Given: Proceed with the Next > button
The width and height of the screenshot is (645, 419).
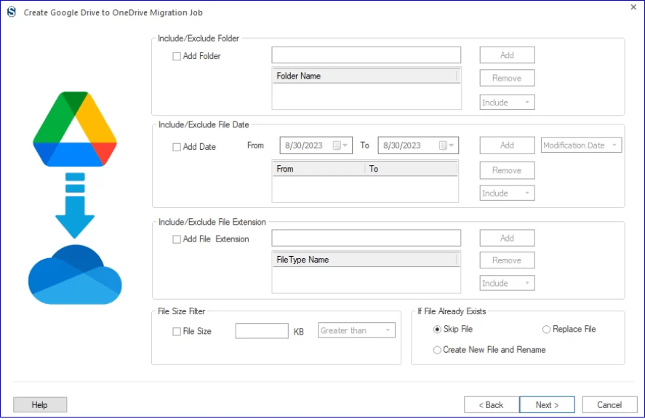Looking at the screenshot, I should (547, 404).
